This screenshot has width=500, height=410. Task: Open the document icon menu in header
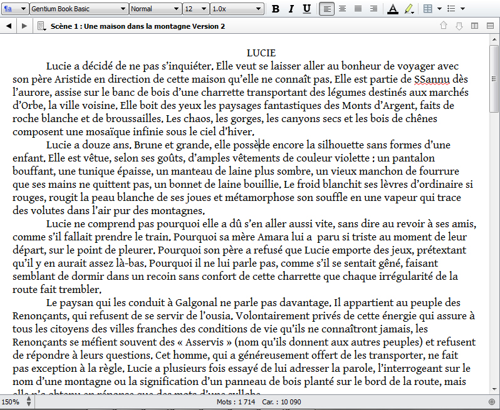41,26
